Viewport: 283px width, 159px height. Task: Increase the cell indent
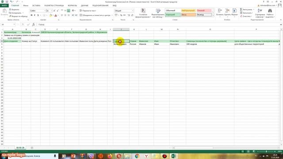[76, 15]
